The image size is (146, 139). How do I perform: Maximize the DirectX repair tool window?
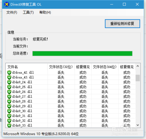(x=124, y=4)
